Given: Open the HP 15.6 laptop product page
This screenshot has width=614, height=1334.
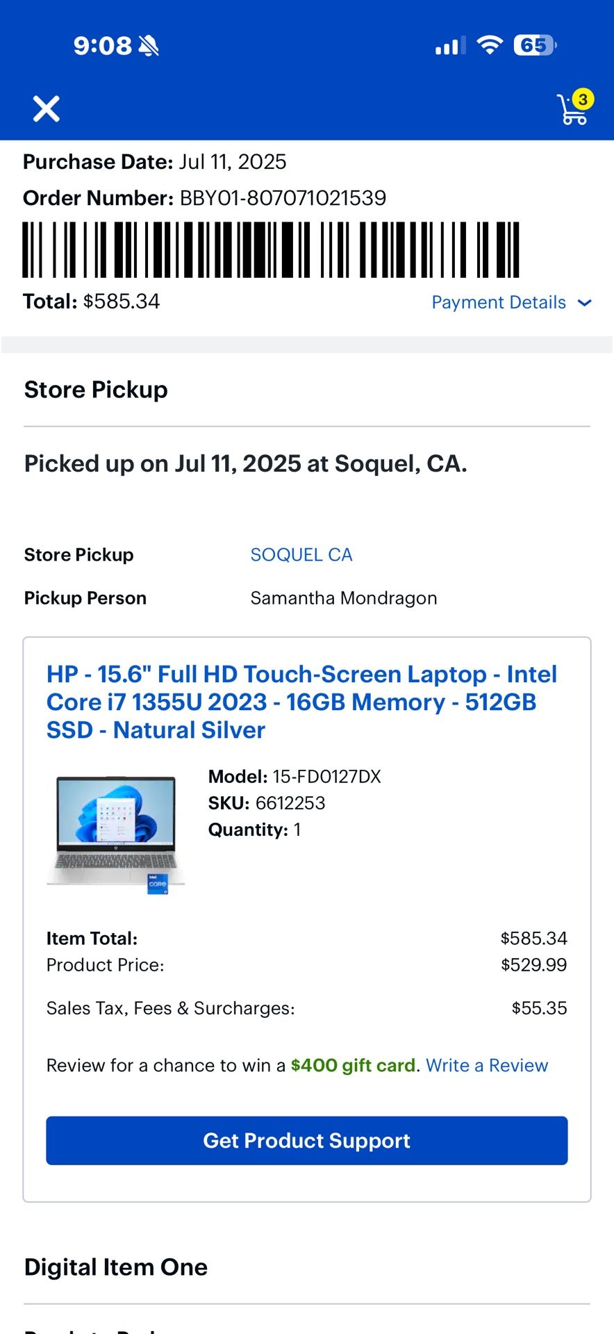Looking at the screenshot, I should 301,702.
